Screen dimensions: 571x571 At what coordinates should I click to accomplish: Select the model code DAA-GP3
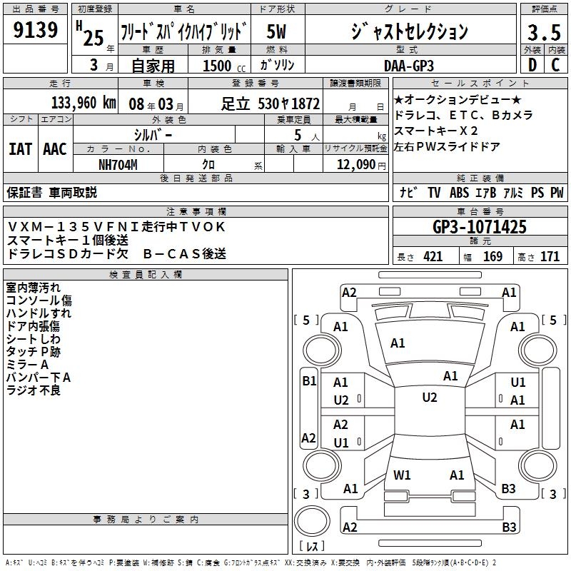tap(409, 66)
